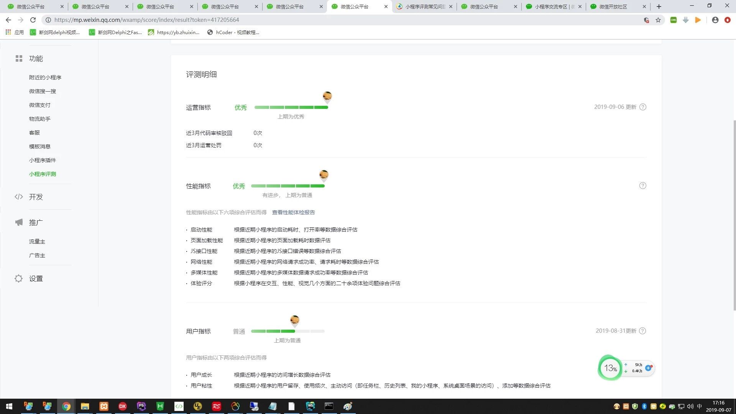
Task: Click the 推广 megaphone icon in the sidebar
Action: [19, 223]
